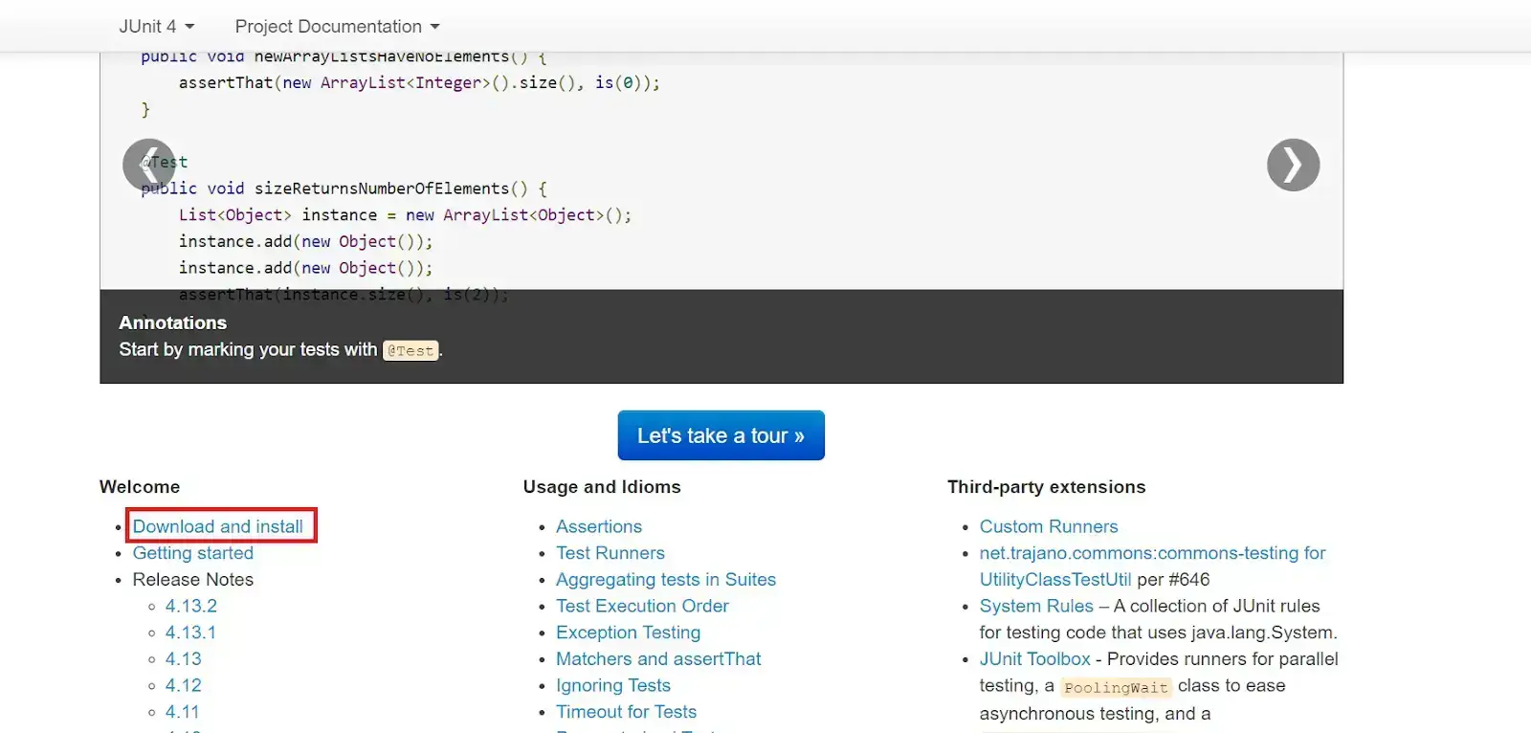Open the Test Execution Order link
Image resolution: width=1531 pixels, height=733 pixels.
642,606
